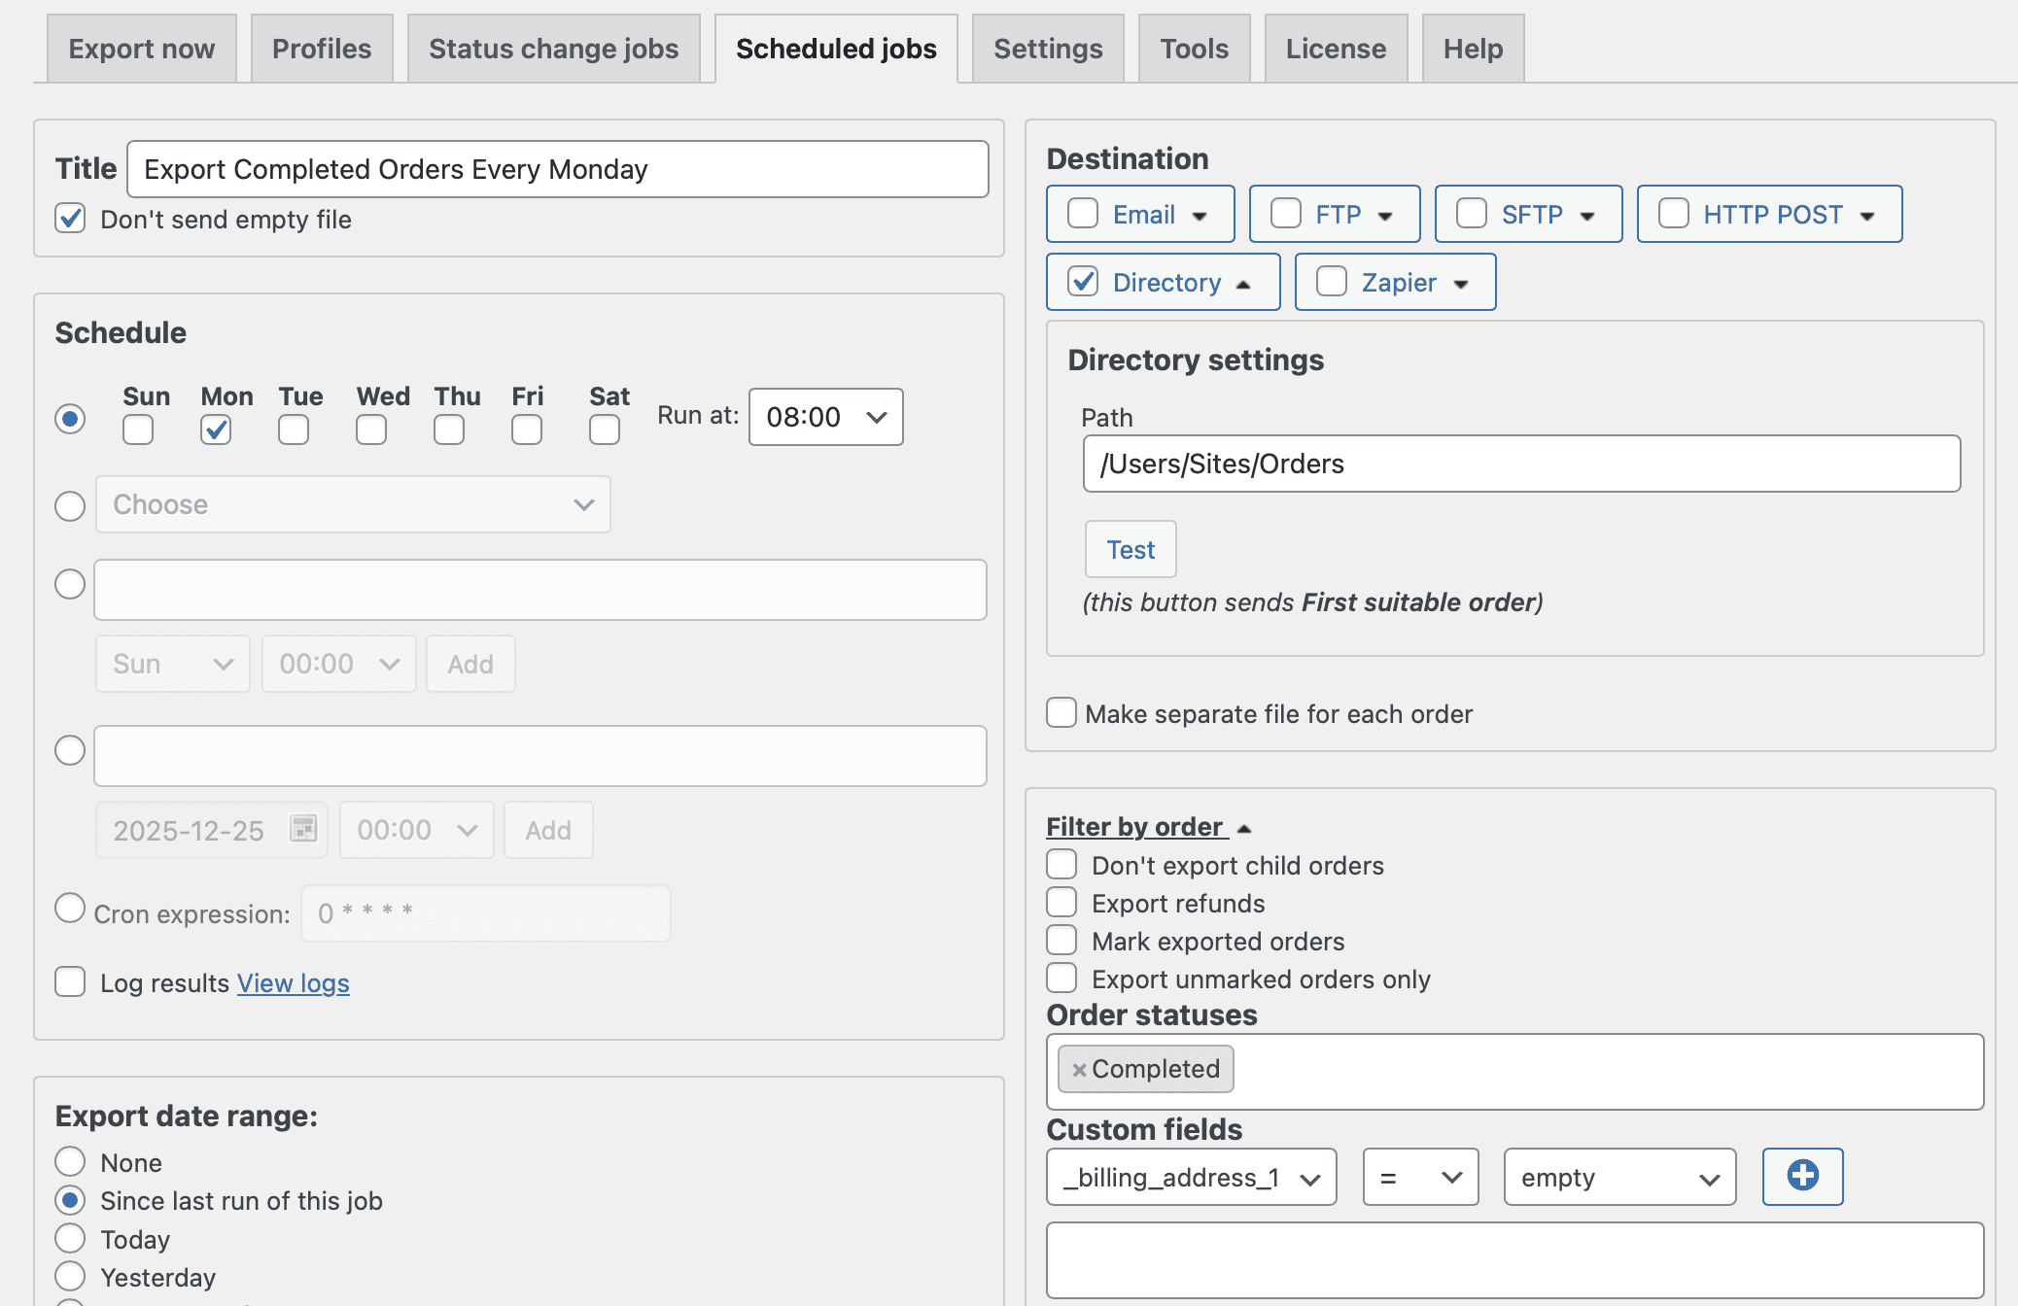Screen dimensions: 2018x1306
Task: Open the calendar date picker icon
Action: (303, 829)
